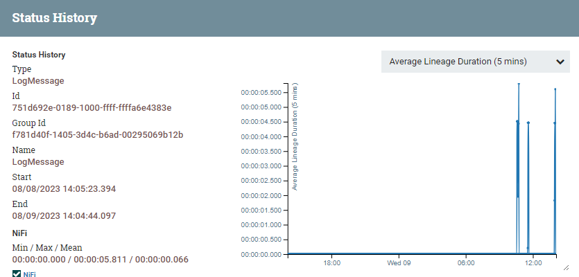The width and height of the screenshot is (579, 277).
Task: Click the Status History dialog title
Action: point(54,18)
